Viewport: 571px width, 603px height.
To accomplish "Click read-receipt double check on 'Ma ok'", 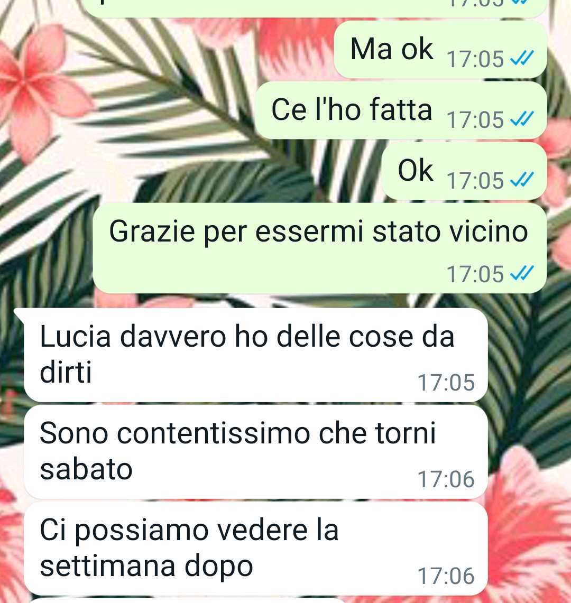I will pyautogui.click(x=522, y=59).
